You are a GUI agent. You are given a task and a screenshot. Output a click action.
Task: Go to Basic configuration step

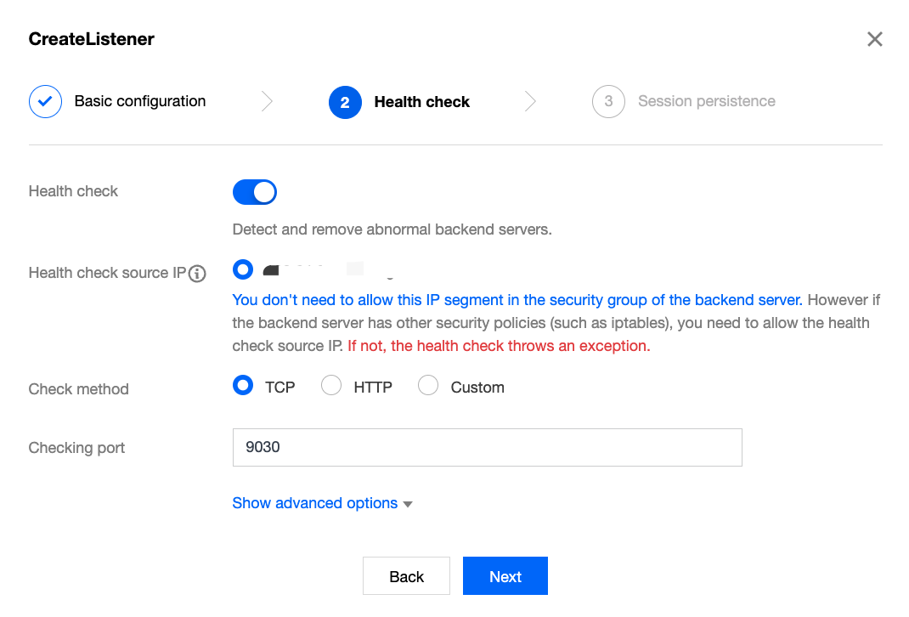point(140,101)
